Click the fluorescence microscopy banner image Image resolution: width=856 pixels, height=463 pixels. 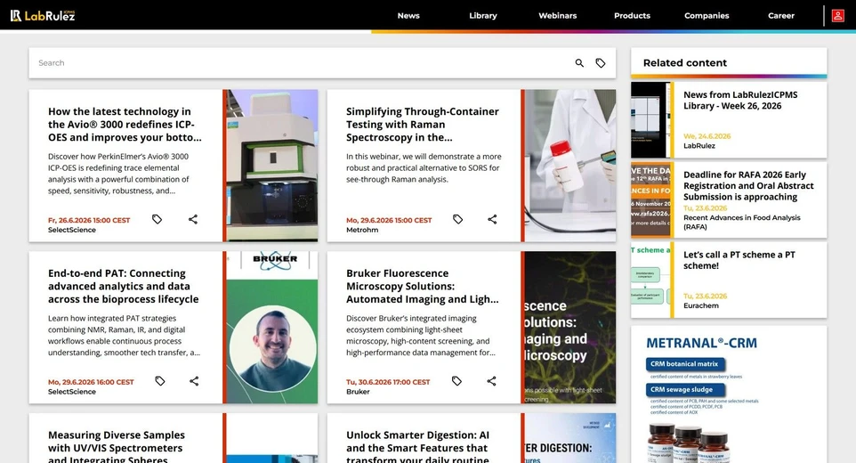click(x=570, y=328)
